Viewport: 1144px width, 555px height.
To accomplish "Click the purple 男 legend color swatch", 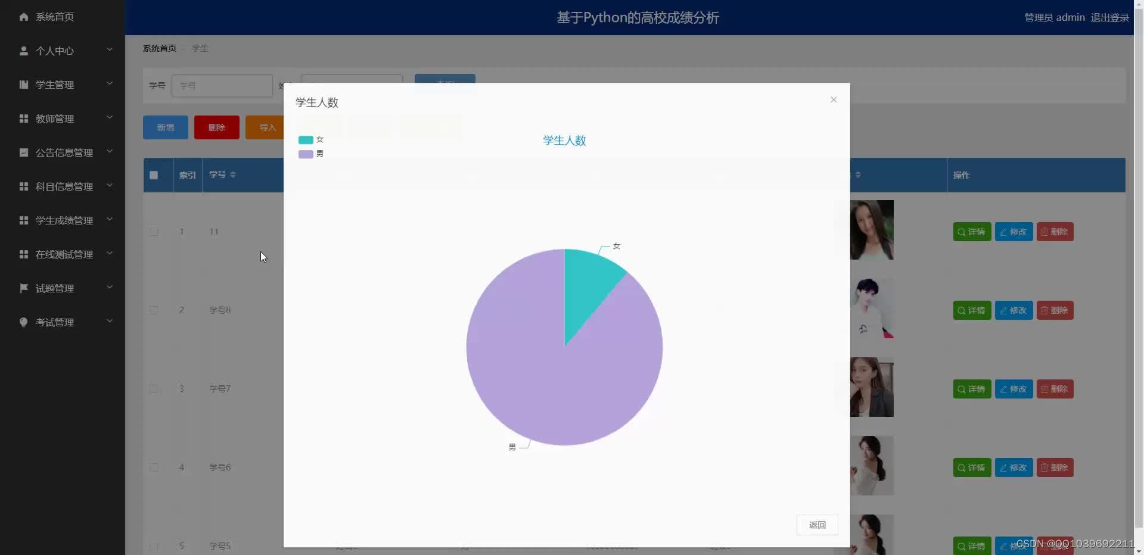I will (306, 154).
